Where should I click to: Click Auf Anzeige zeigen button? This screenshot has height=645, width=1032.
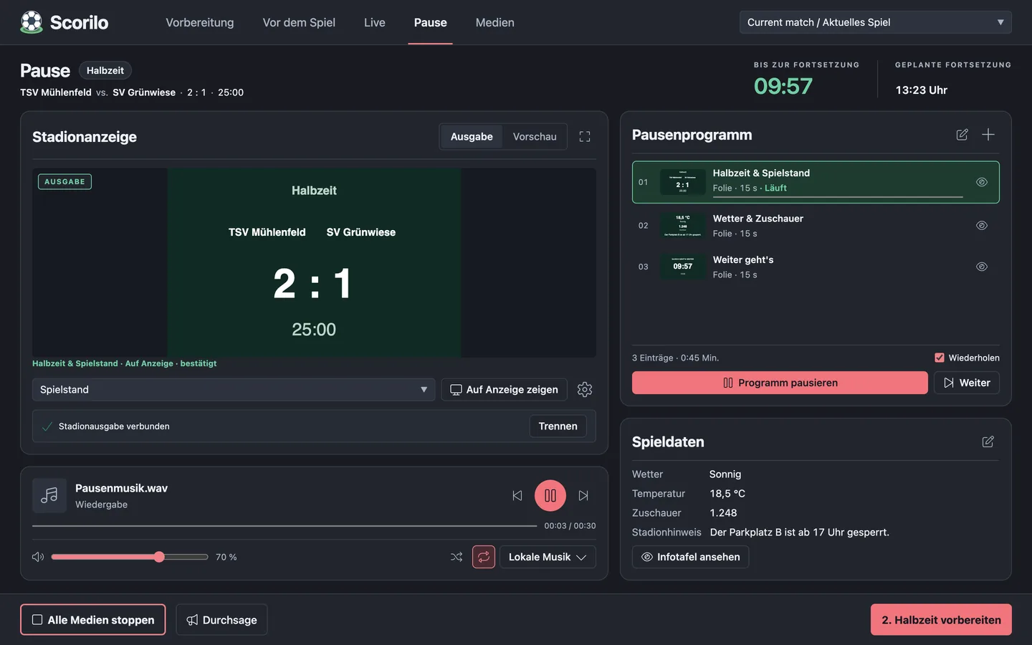(505, 389)
